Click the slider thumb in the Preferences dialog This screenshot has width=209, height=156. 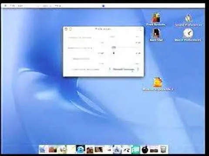click(114, 47)
